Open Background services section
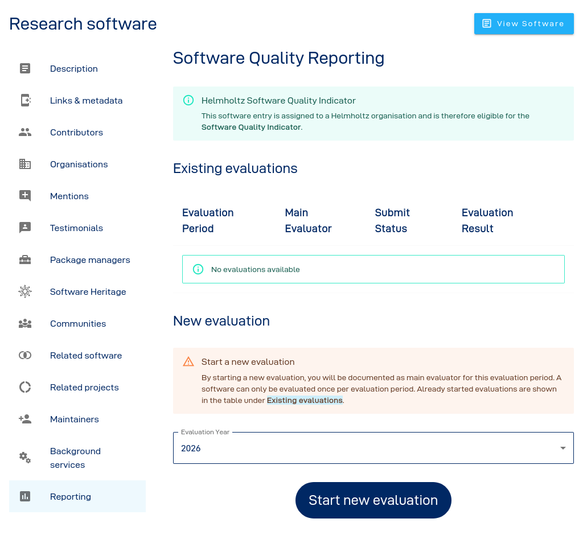583x535 pixels. pyautogui.click(x=77, y=458)
